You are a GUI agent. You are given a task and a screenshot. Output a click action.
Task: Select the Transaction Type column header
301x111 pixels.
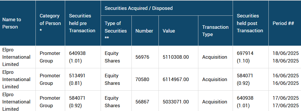click(x=215, y=31)
